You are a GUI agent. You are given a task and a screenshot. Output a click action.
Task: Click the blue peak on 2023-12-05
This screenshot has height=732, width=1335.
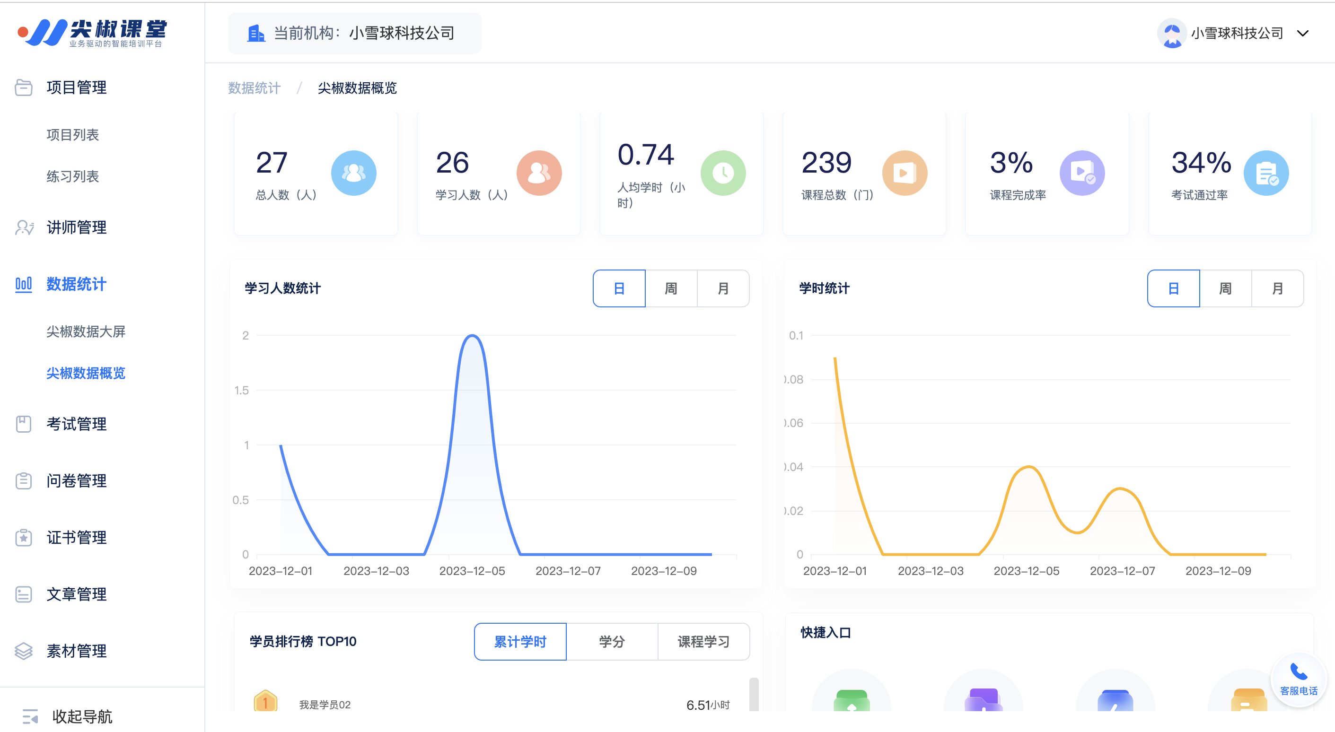[472, 336]
